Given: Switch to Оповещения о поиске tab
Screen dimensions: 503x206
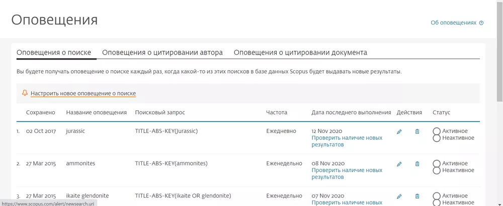Looking at the screenshot, I should 54,53.
